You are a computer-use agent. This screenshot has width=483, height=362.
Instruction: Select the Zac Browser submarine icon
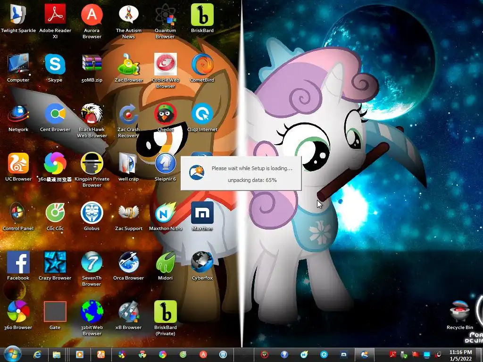click(x=129, y=64)
